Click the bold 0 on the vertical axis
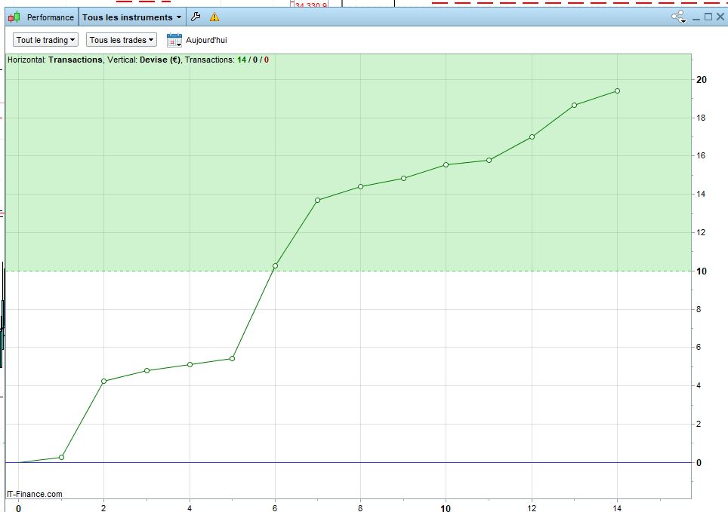Screen dimensions: 728x512 click(x=699, y=463)
